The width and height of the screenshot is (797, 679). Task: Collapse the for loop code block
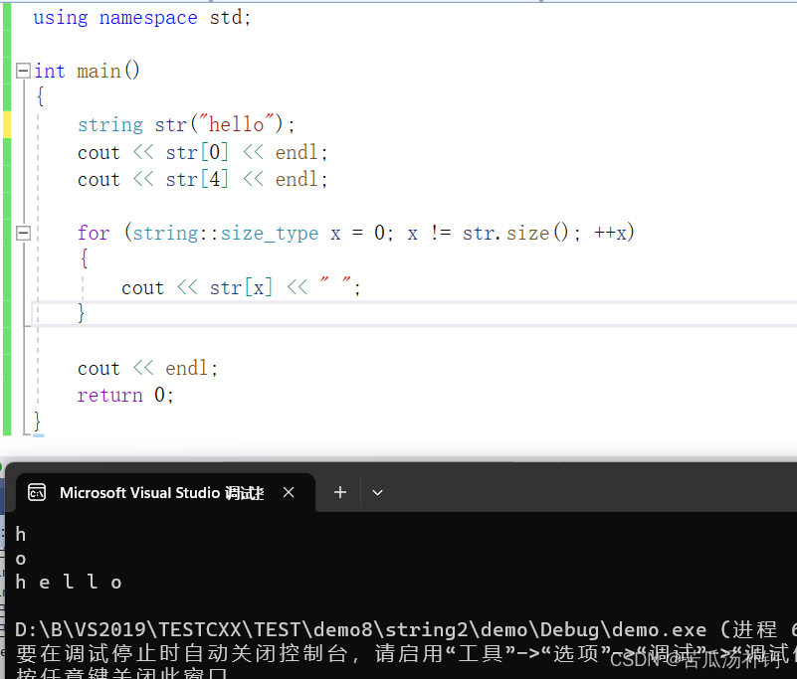tap(22, 233)
